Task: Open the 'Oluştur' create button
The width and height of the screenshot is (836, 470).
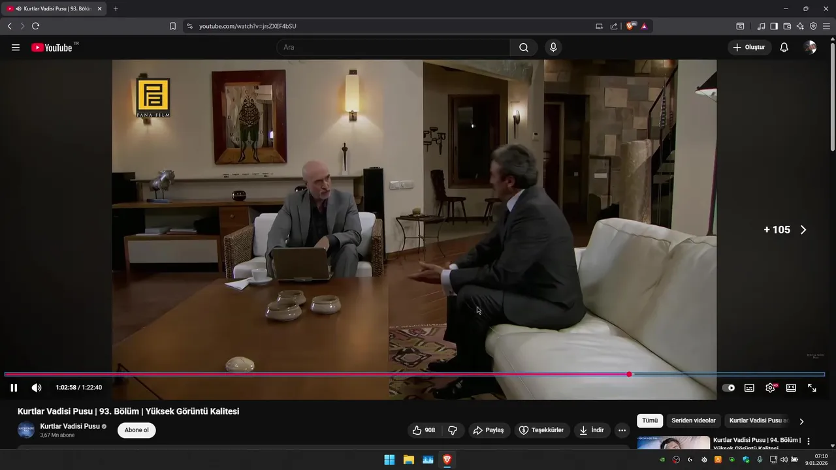Action: (749, 48)
